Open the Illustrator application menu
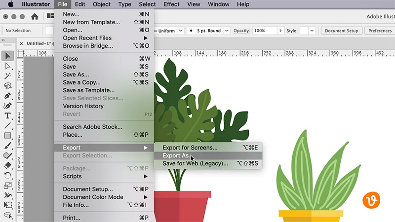 click(36, 4)
